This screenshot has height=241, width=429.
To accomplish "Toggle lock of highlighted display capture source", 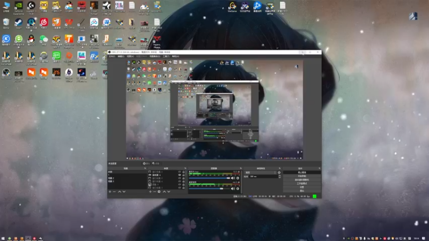I will (183, 175).
